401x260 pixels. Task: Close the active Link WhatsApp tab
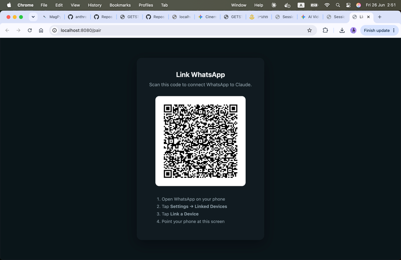click(368, 17)
